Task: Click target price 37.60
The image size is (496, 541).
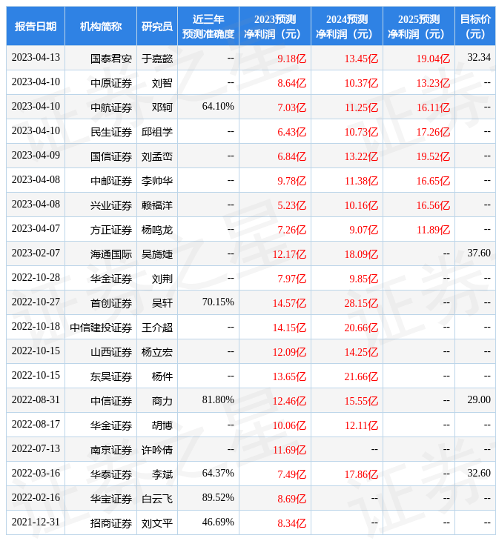Action: click(479, 253)
